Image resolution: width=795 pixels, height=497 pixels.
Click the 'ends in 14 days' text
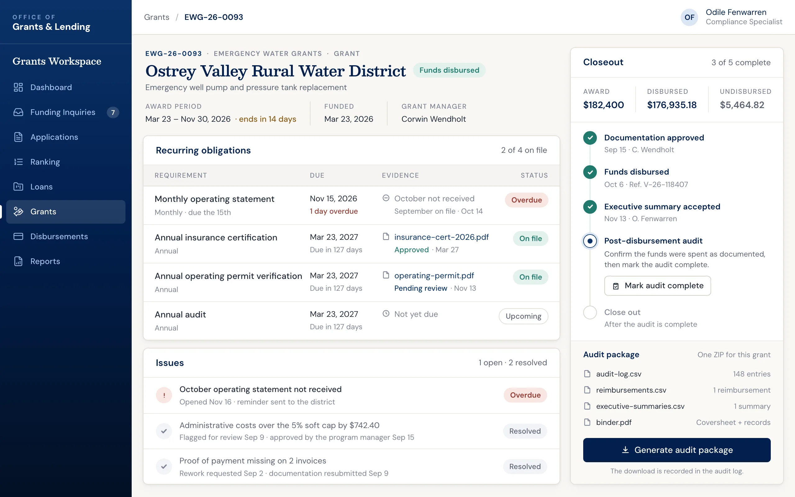[x=267, y=119]
